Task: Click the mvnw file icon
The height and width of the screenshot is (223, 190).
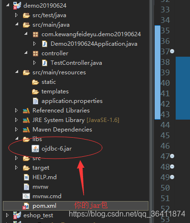Action: [26, 187]
